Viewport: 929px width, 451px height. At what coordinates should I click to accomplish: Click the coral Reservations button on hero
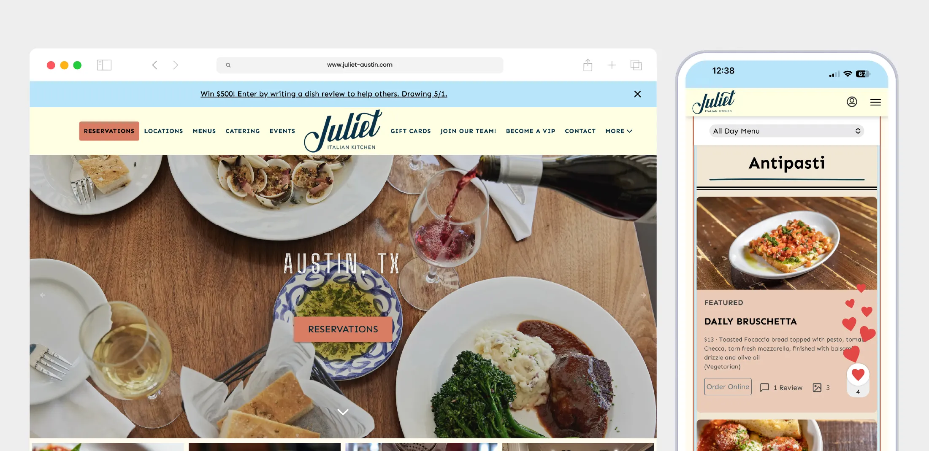click(343, 329)
